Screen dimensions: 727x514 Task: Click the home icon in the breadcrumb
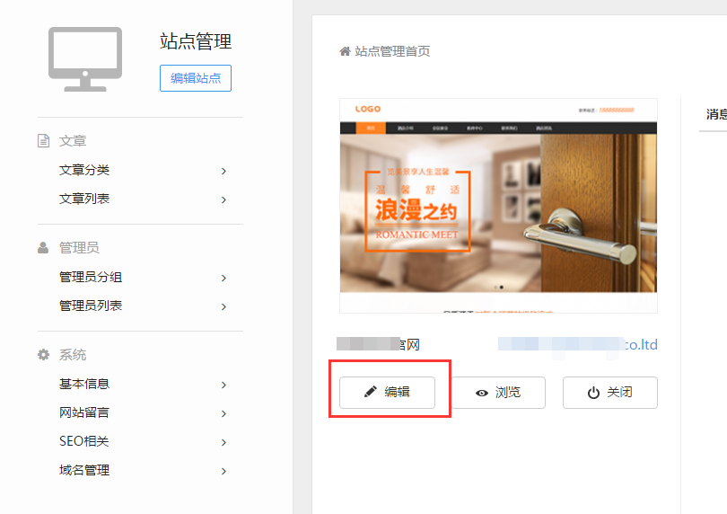345,51
